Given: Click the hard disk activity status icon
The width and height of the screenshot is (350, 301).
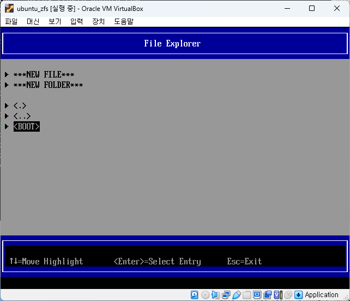Looking at the screenshot, I should tap(195, 295).
